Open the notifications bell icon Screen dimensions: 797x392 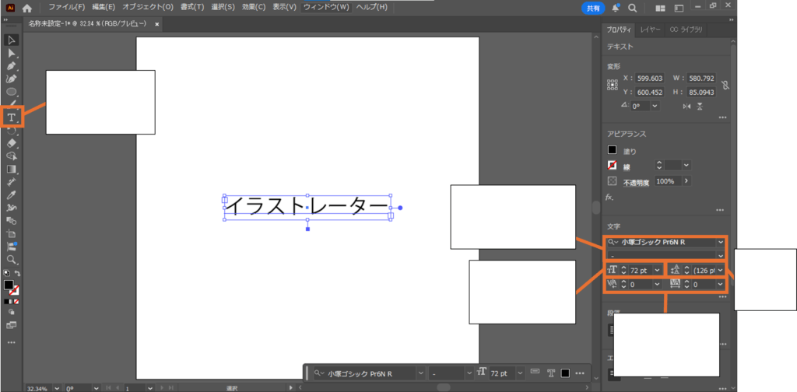[615, 8]
